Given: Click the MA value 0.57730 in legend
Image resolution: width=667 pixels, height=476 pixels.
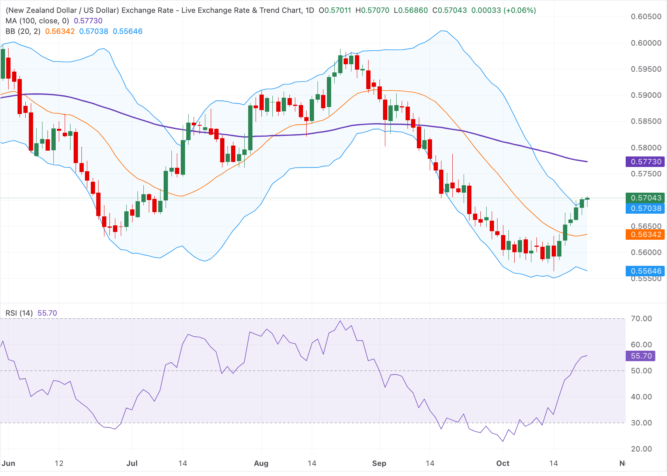Looking at the screenshot, I should [88, 21].
